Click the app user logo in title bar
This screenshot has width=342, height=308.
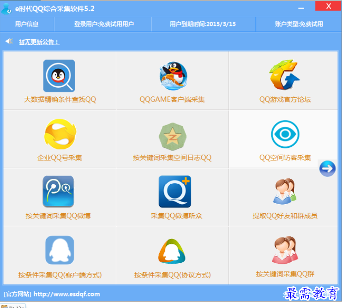[x=6, y=9]
